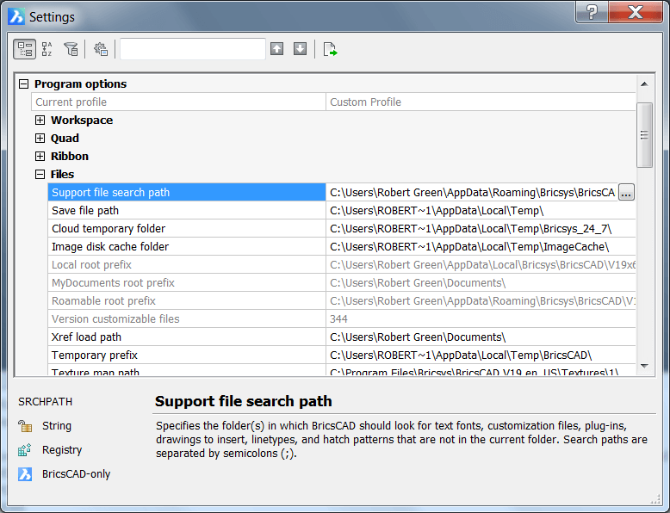Screen dimensions: 670x513
Task: Collapse the Files node
Action: click(40, 174)
